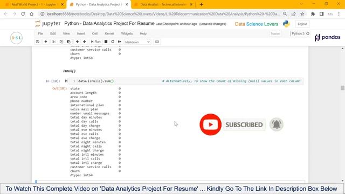Rename notebook via title text
The height and width of the screenshot is (194, 345).
pos(109,23)
